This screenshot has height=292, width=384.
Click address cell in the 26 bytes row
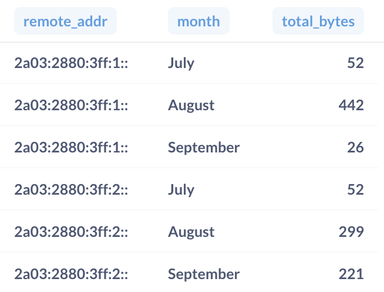[x=71, y=147]
